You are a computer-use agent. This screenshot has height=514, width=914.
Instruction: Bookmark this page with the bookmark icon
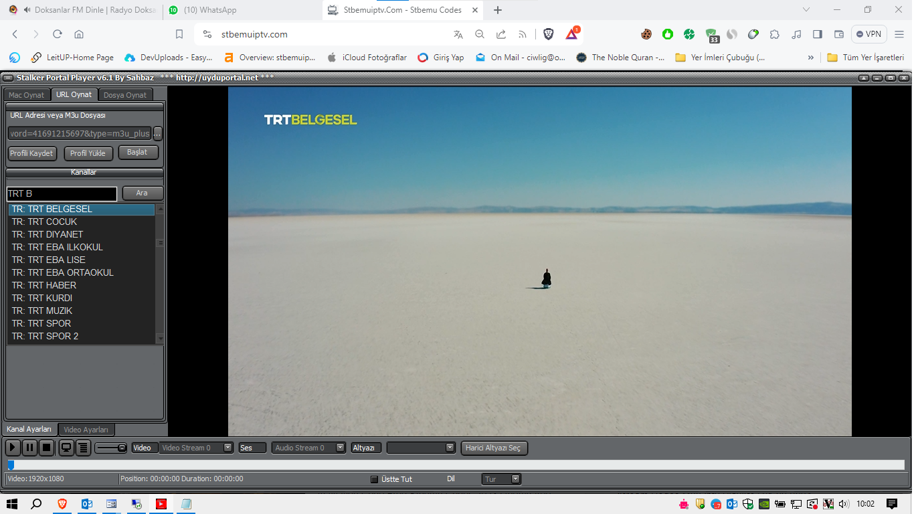tap(179, 34)
